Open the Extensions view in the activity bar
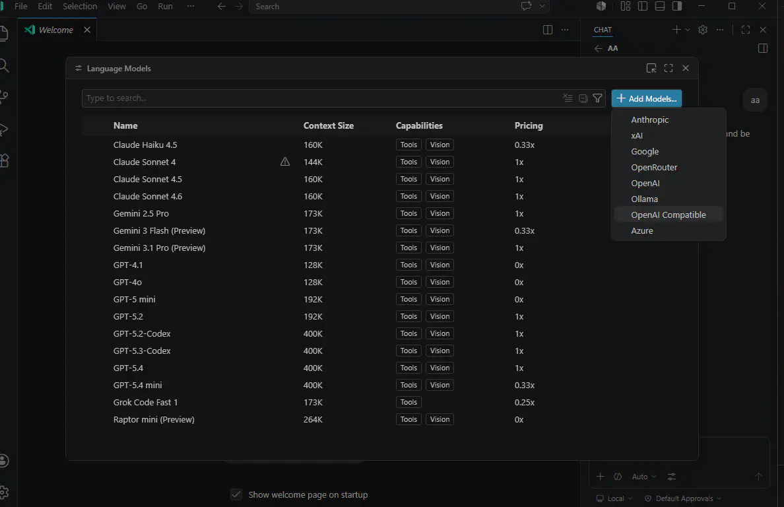This screenshot has height=507, width=784. click(x=4, y=160)
